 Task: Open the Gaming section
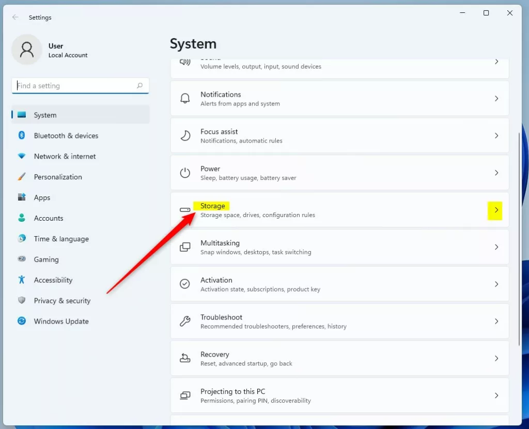point(80,259)
